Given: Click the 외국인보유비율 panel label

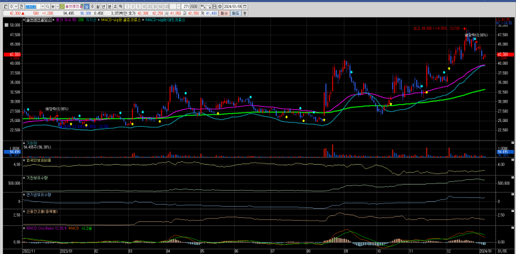Looking at the screenshot, I should [x=39, y=161].
